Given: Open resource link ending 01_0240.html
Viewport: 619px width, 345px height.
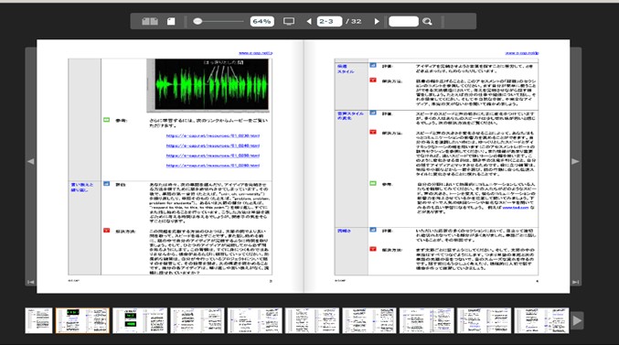Looking at the screenshot, I should click(213, 146).
